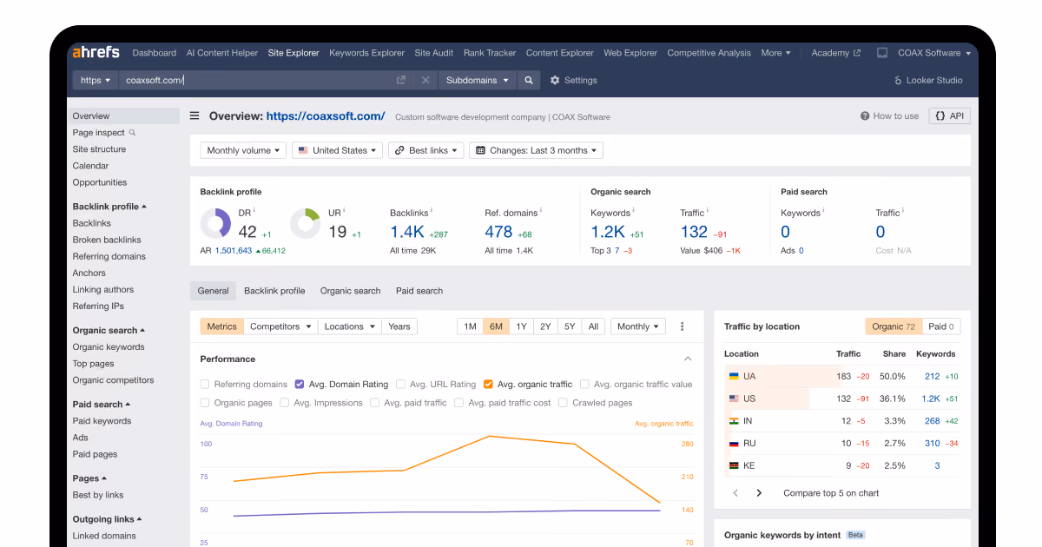Click DR donut chart
Image resolution: width=1042 pixels, height=547 pixels.
click(x=216, y=223)
